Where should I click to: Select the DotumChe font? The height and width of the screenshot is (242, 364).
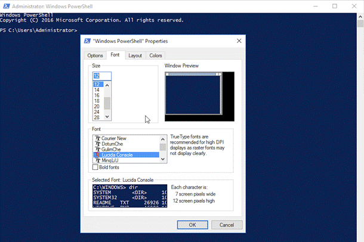(x=127, y=144)
